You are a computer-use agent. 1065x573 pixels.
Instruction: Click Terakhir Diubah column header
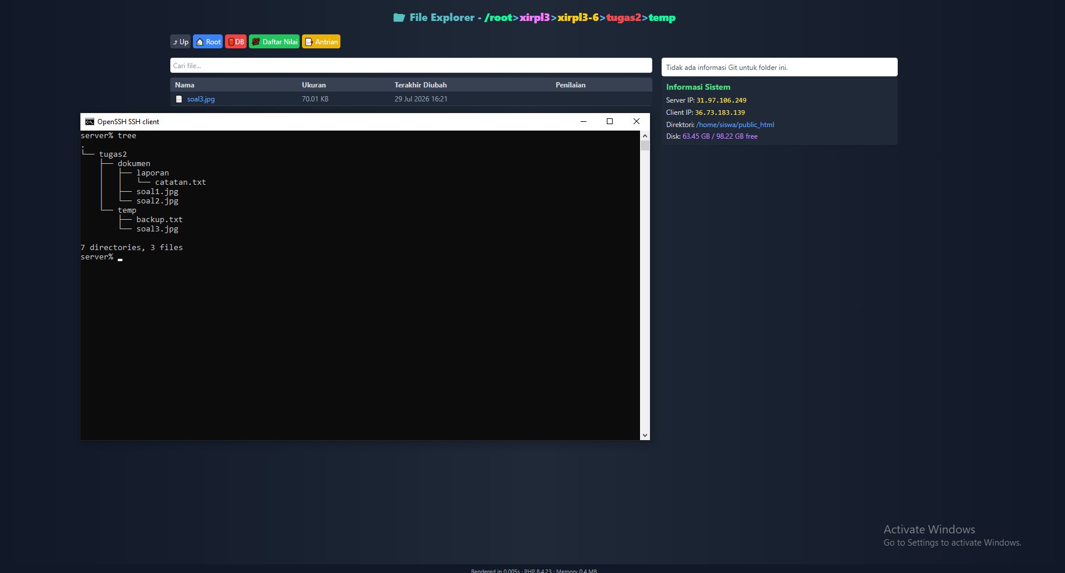[x=420, y=85]
